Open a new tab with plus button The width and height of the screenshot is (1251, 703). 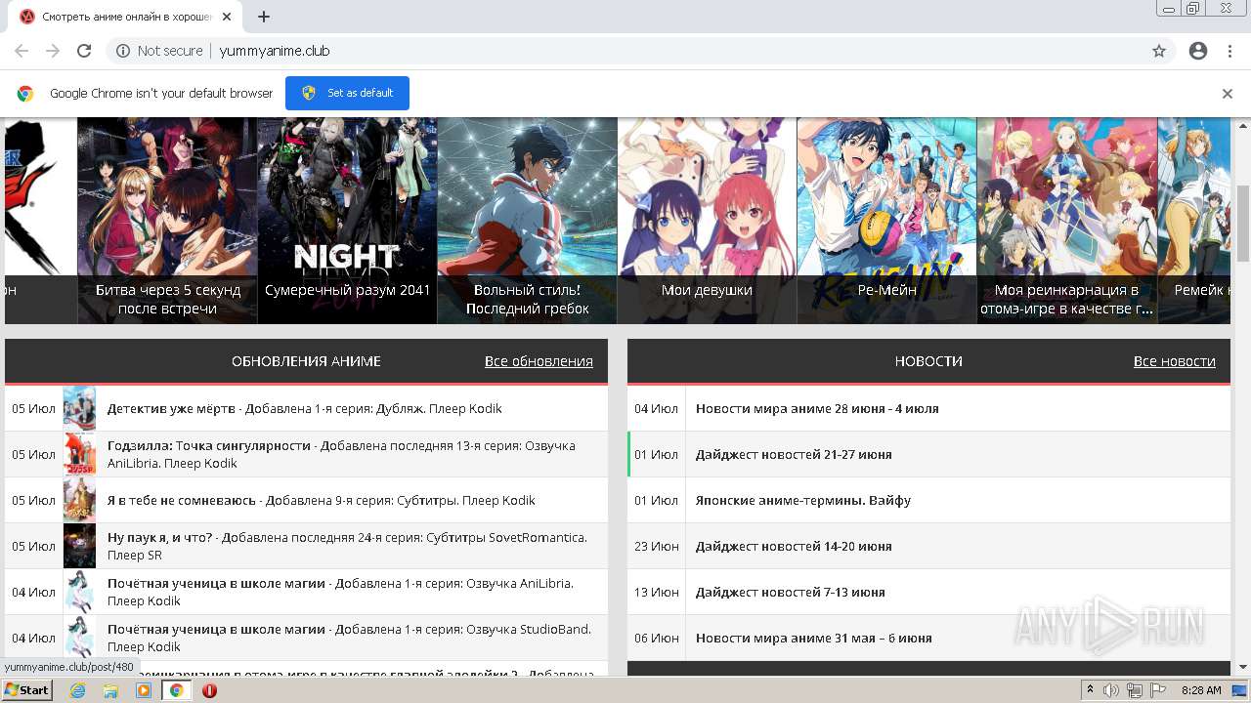point(264,17)
